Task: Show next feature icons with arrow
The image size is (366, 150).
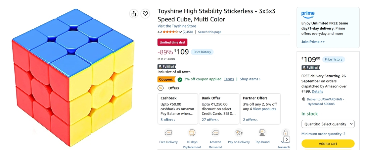Action: 286,140
